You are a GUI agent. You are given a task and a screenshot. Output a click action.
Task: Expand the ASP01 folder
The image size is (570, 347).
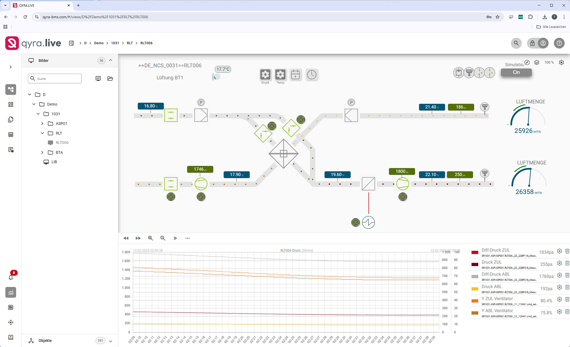42,123
